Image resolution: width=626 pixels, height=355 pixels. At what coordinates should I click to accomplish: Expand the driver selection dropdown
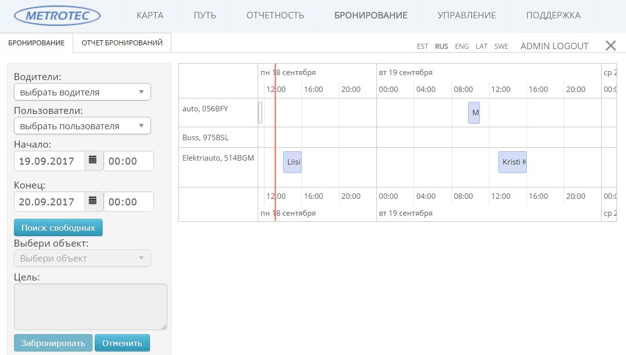tap(82, 92)
